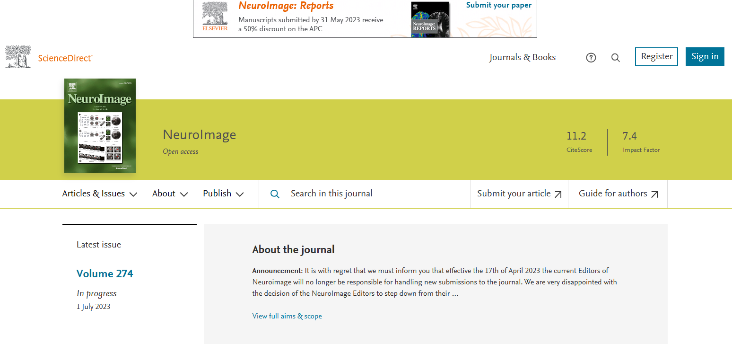Click the Latest issue label
Viewport: 732px width, 344px height.
click(99, 245)
